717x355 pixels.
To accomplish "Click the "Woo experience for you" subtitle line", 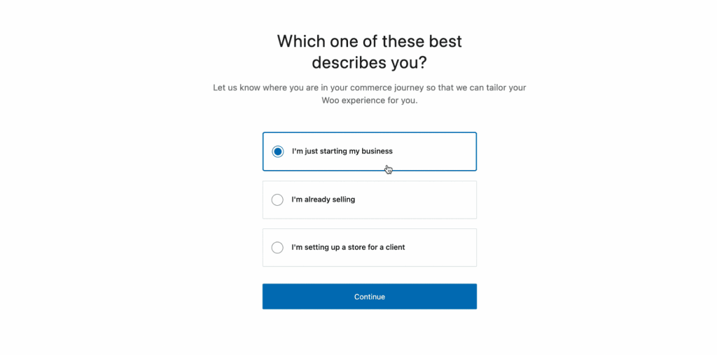I will (x=369, y=101).
